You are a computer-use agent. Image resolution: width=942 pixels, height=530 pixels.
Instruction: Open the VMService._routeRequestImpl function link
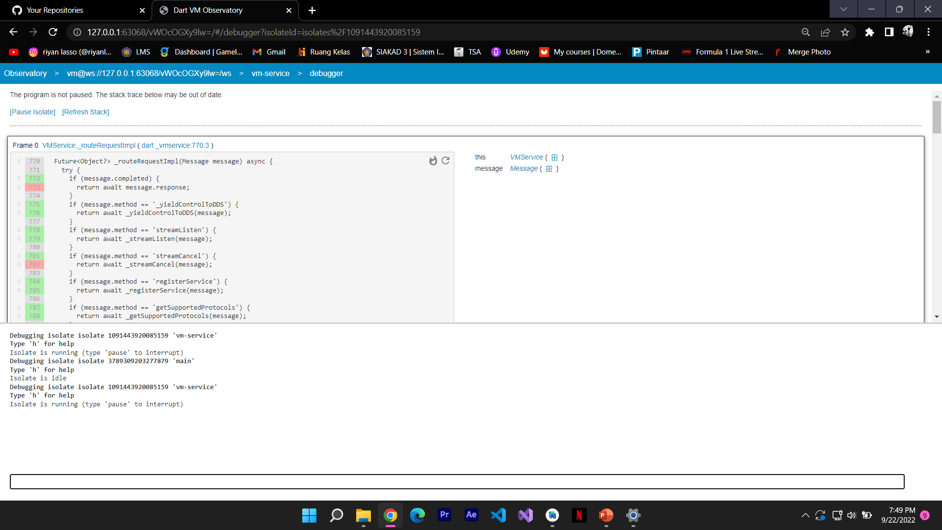coord(88,146)
